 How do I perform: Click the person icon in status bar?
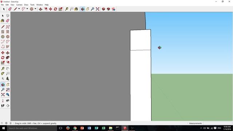(11, 123)
